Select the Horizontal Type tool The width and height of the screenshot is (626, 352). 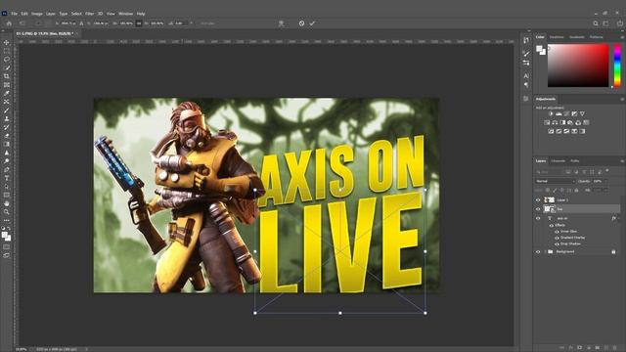pyautogui.click(x=7, y=178)
